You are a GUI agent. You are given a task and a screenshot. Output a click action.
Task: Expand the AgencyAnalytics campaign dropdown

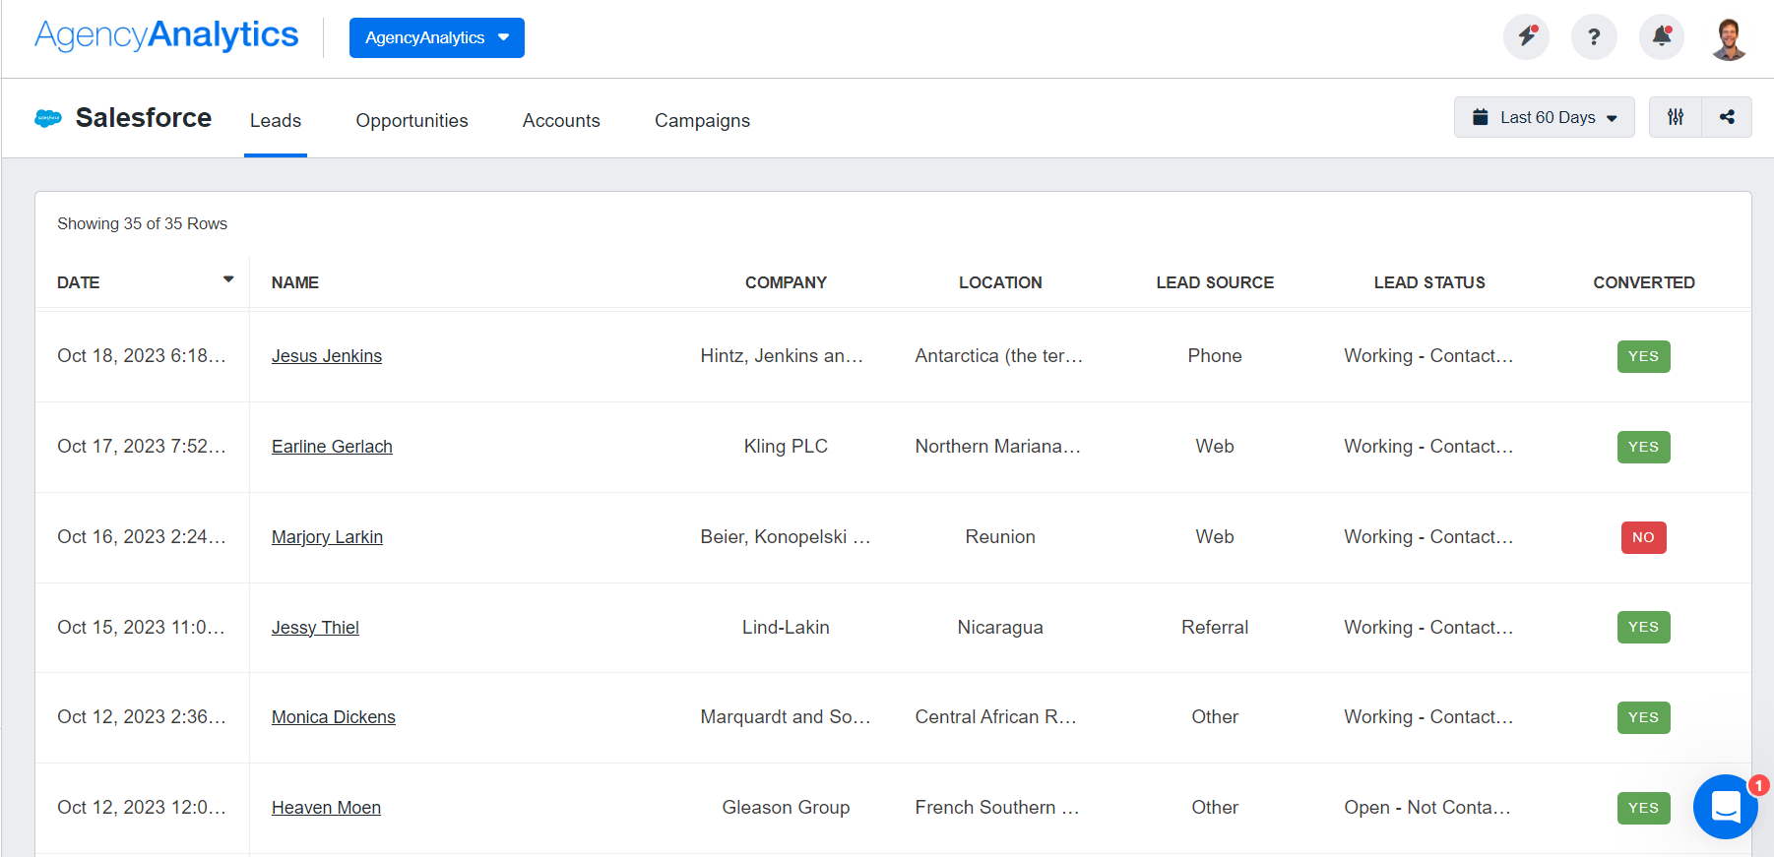[436, 37]
